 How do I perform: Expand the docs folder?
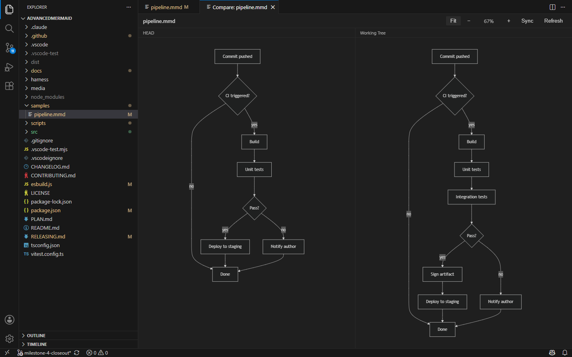(x=78, y=71)
